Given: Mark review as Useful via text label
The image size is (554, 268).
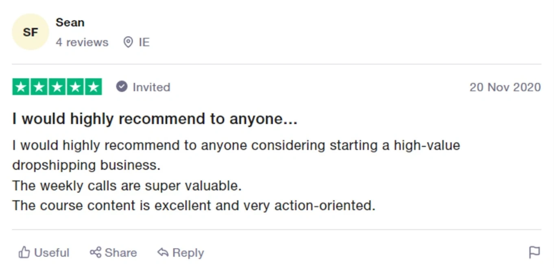Looking at the screenshot, I should point(52,253).
